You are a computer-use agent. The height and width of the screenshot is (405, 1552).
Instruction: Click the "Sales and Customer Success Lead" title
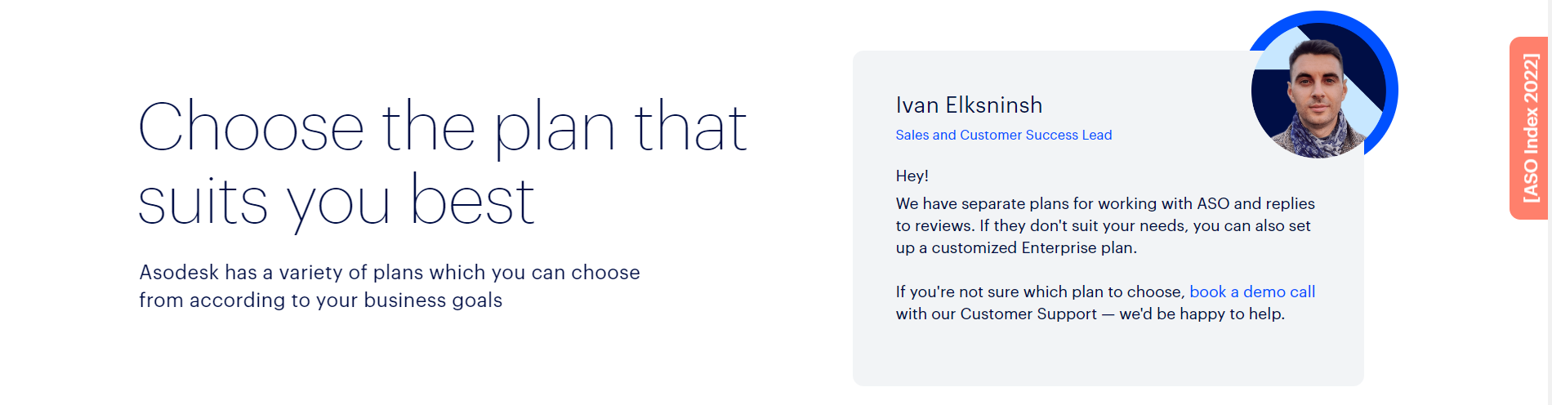[x=1003, y=135]
